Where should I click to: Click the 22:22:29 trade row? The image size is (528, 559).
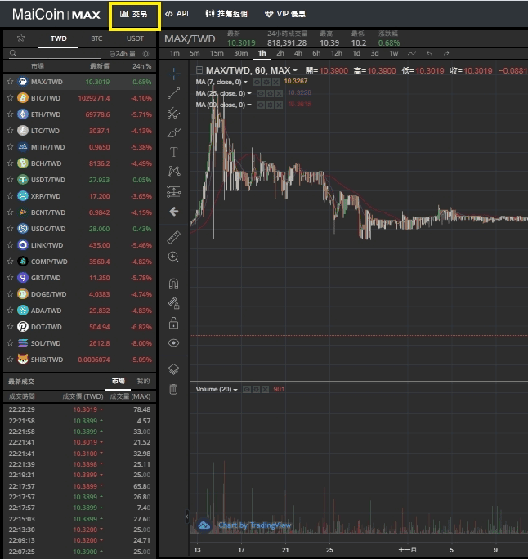pos(80,409)
